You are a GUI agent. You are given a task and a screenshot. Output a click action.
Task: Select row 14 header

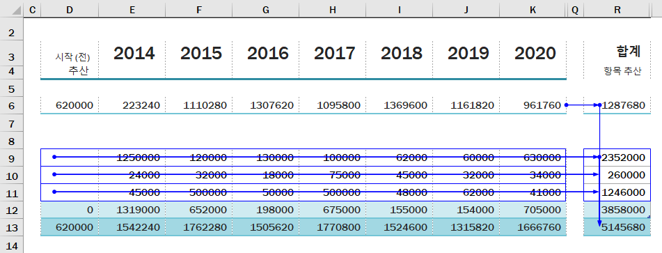11,245
